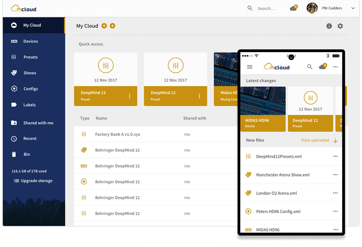
Task: Open hamburger menu in mobile app
Action: click(x=250, y=67)
